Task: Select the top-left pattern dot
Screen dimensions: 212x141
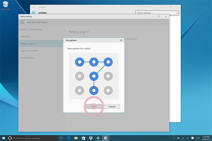Action: [x=79, y=62]
